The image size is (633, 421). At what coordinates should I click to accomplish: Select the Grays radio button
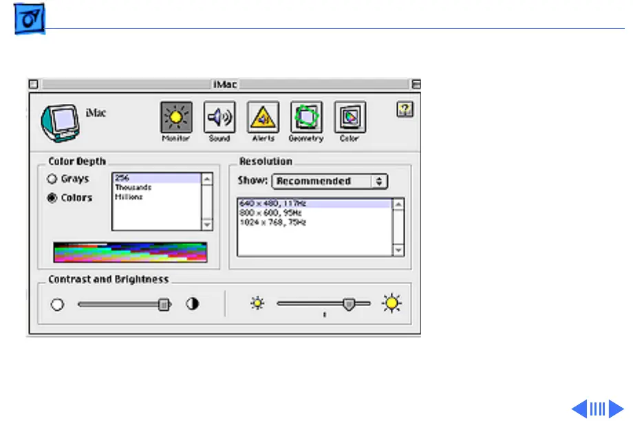coord(52,179)
